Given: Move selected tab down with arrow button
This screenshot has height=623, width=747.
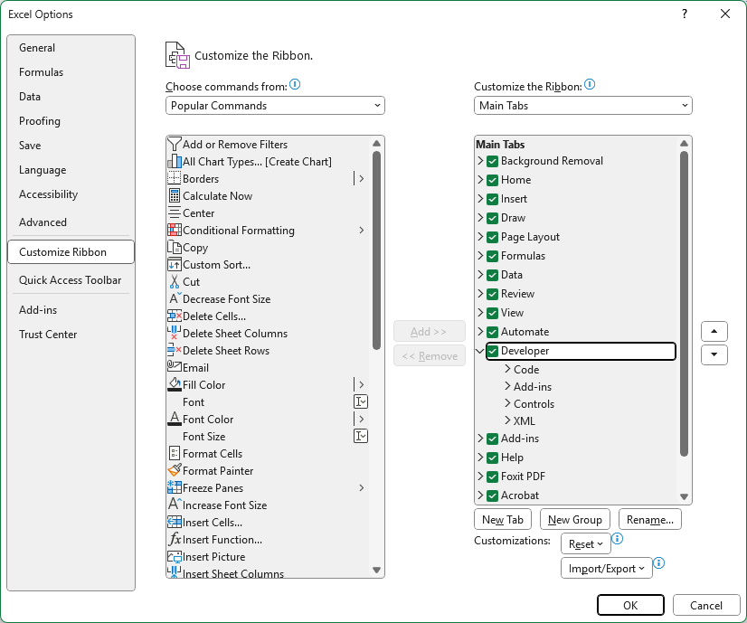Looking at the screenshot, I should pos(714,354).
